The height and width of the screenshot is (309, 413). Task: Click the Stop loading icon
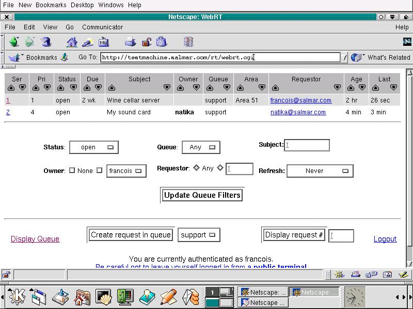point(188,42)
